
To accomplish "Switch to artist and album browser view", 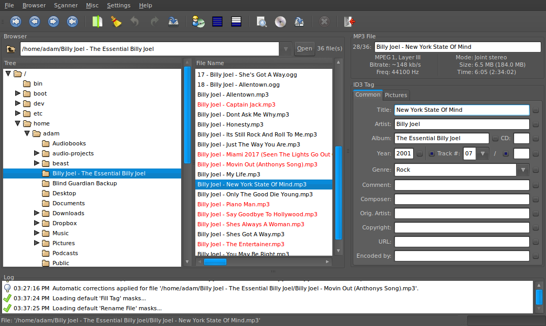I will (x=198, y=22).
